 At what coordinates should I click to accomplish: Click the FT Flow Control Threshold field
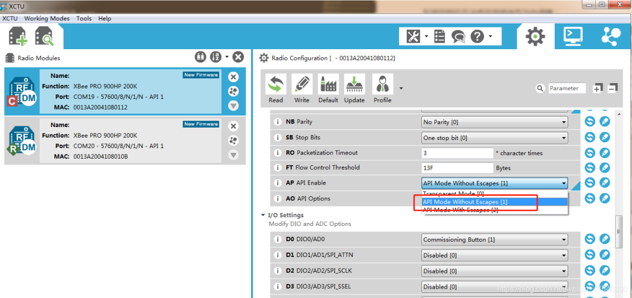[458, 168]
